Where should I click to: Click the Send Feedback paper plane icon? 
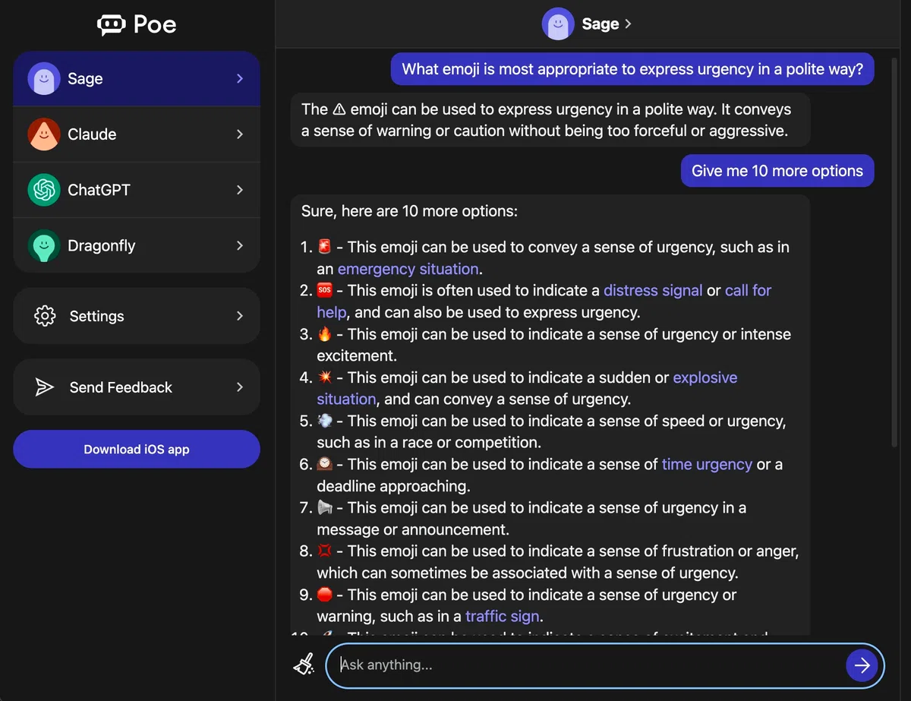45,387
